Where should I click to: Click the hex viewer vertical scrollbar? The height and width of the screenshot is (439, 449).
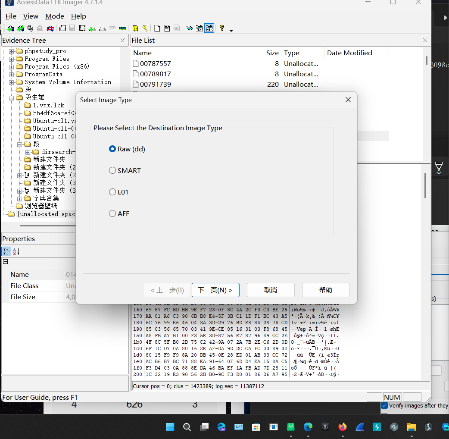pyautogui.click(x=425, y=186)
